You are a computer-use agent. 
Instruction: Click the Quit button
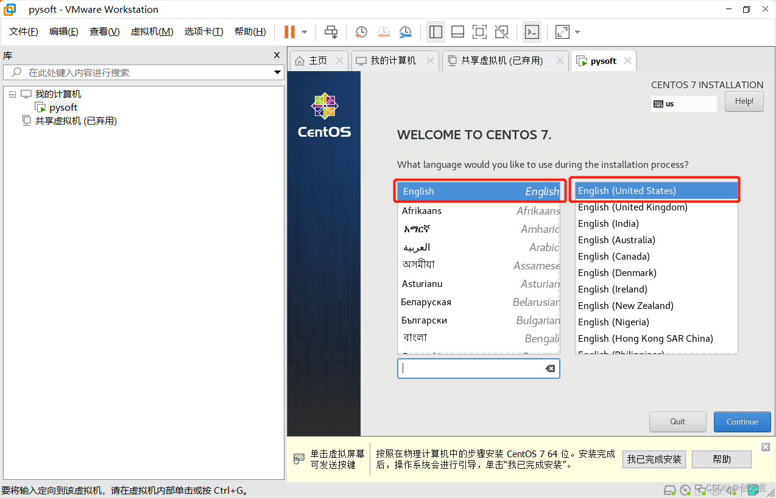pos(678,422)
